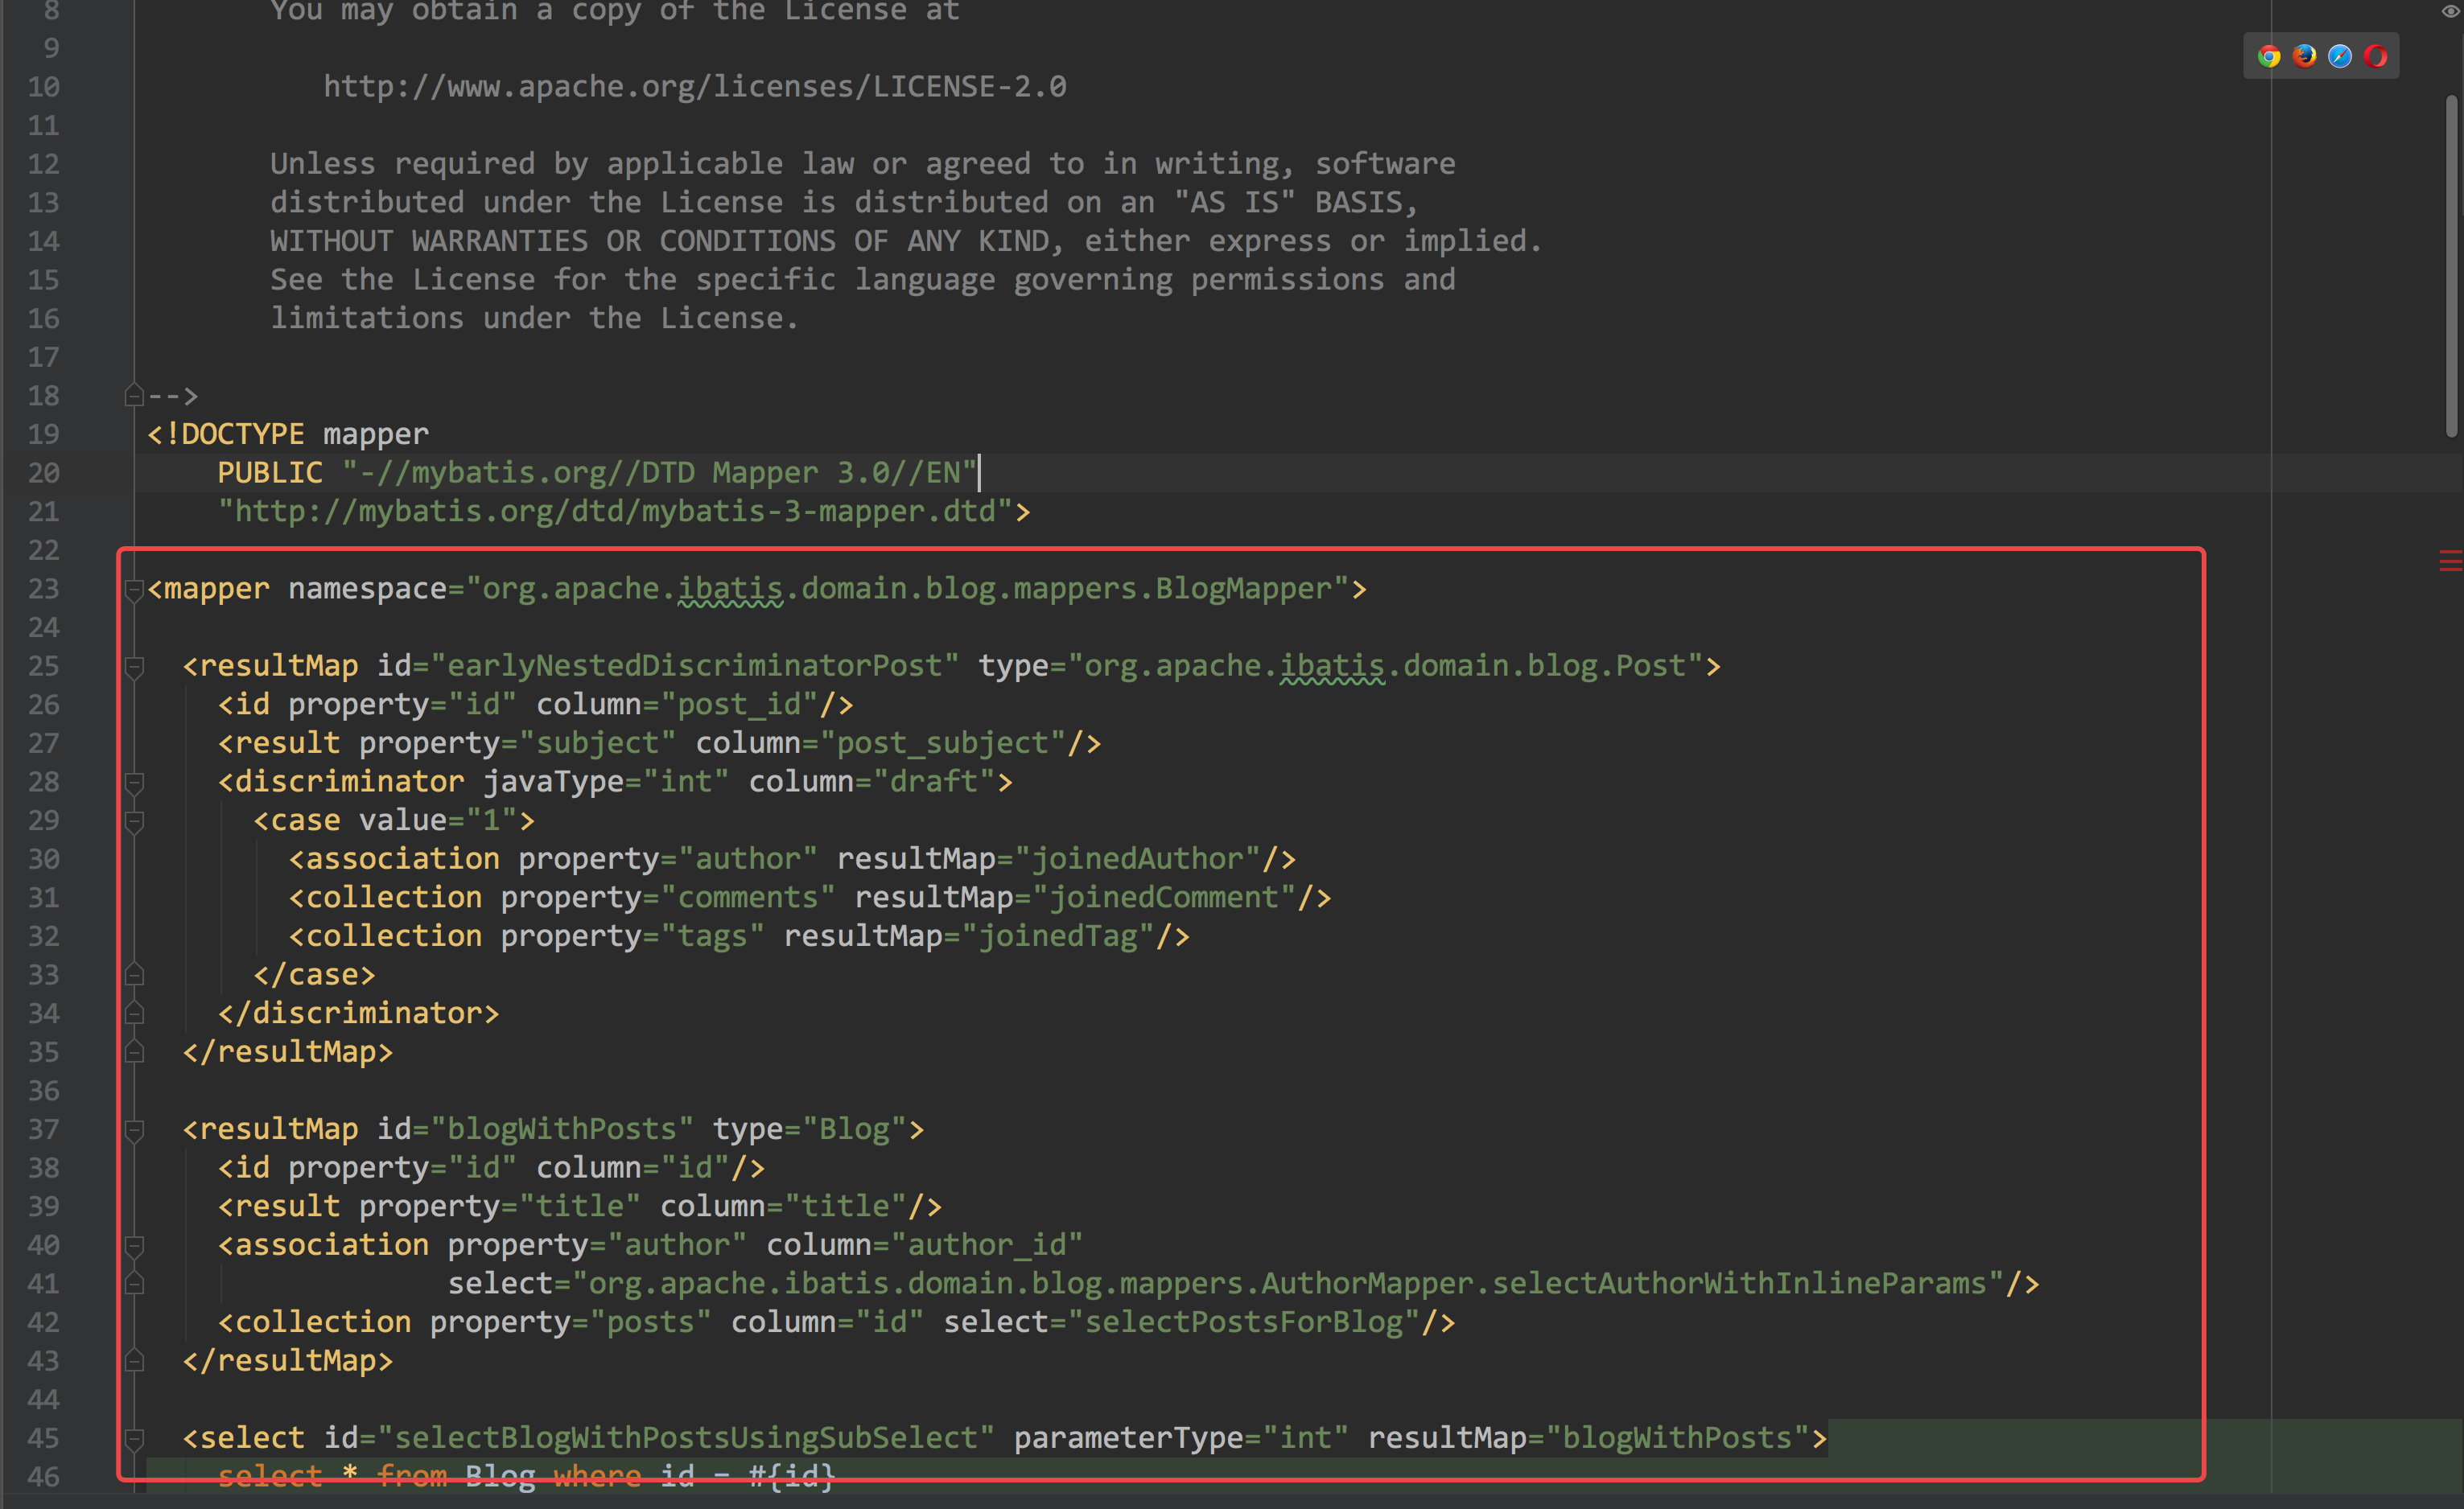Click the "author_id" column value

[x=987, y=1245]
